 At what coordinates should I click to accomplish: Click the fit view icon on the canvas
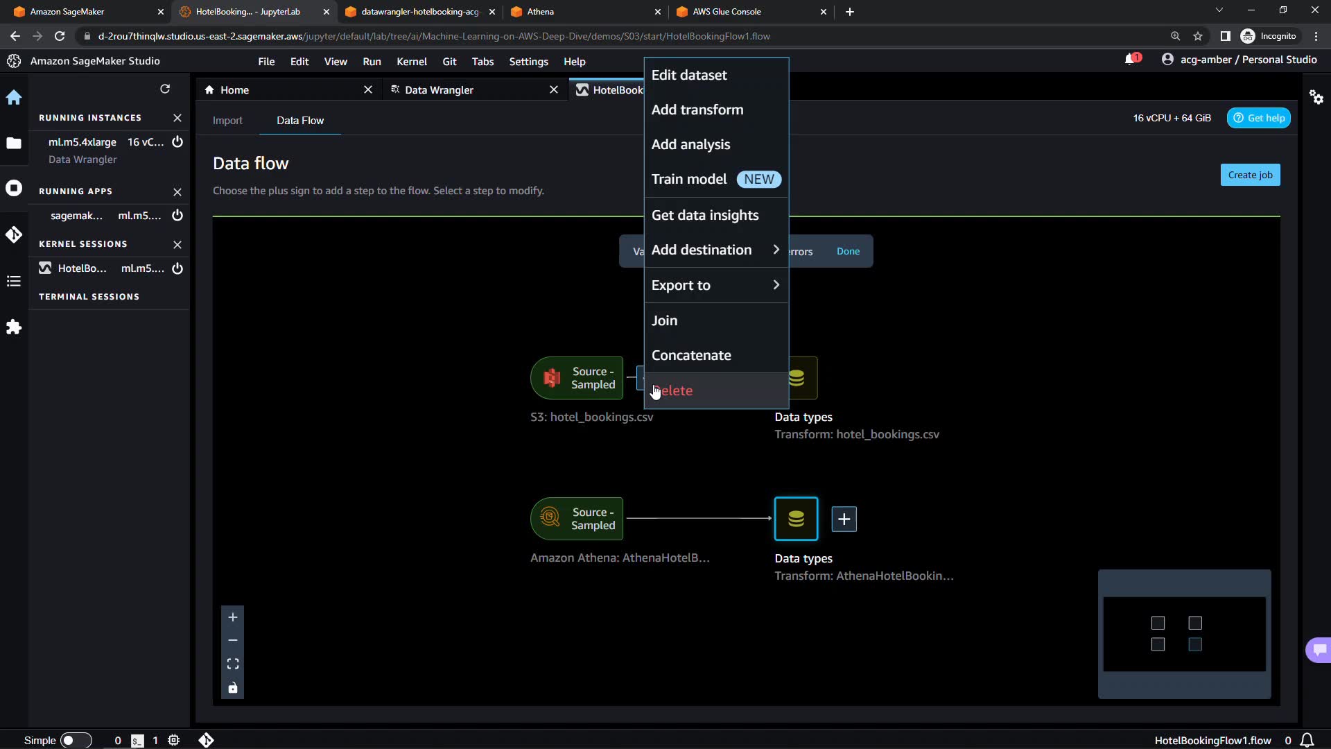click(233, 664)
